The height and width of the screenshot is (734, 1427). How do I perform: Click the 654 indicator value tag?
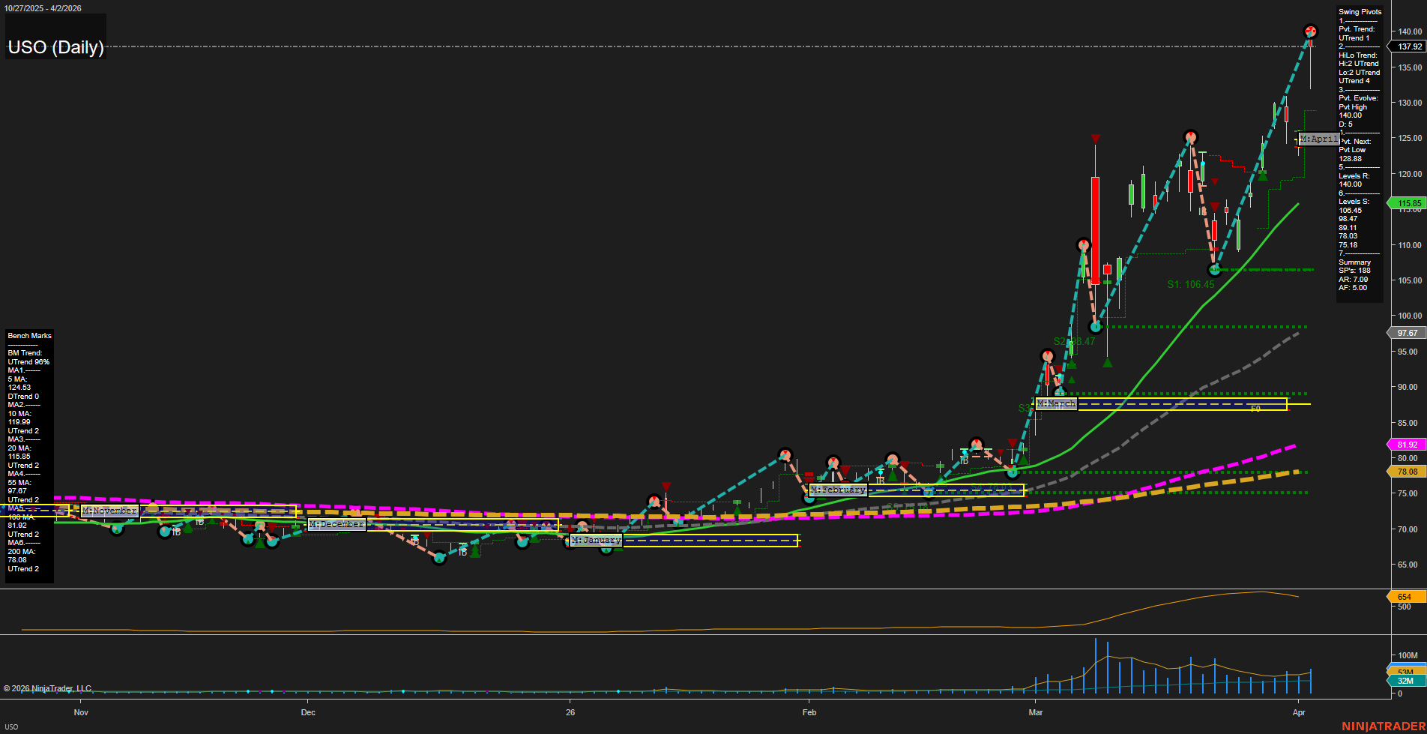click(x=1405, y=597)
